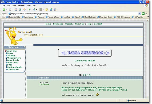Click the Forward arrow toolbar button

(x=10, y=10)
